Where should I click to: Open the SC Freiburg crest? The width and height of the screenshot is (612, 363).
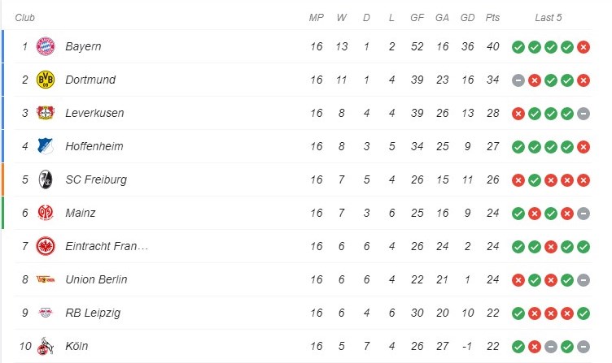click(46, 179)
